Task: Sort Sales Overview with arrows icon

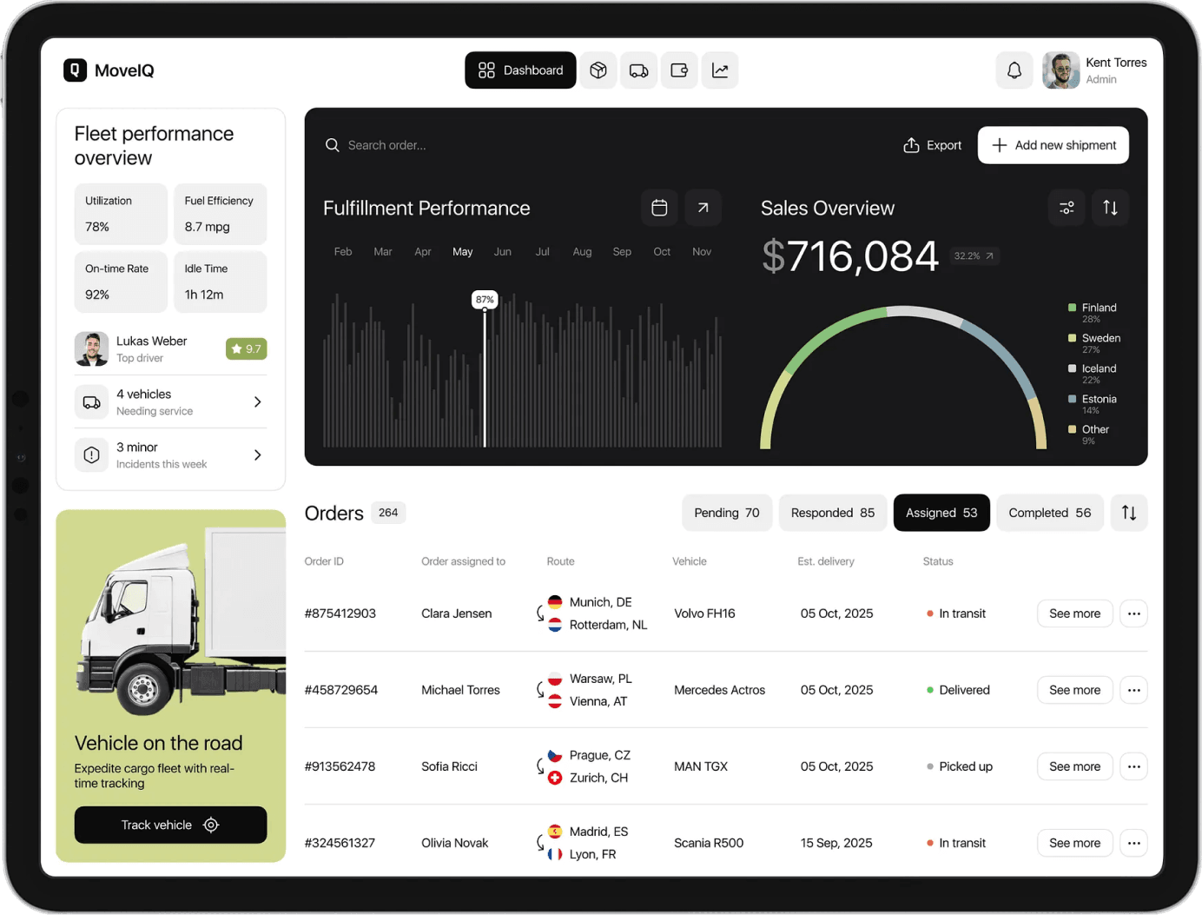Action: point(1110,208)
